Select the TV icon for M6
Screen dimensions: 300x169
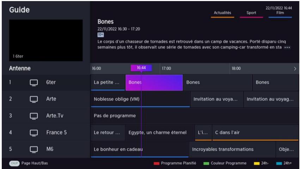(x=34, y=150)
